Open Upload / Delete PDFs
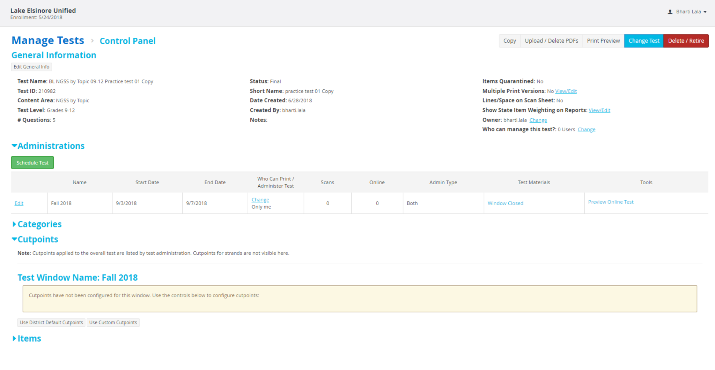Viewport: 715px width, 370px height. point(551,41)
